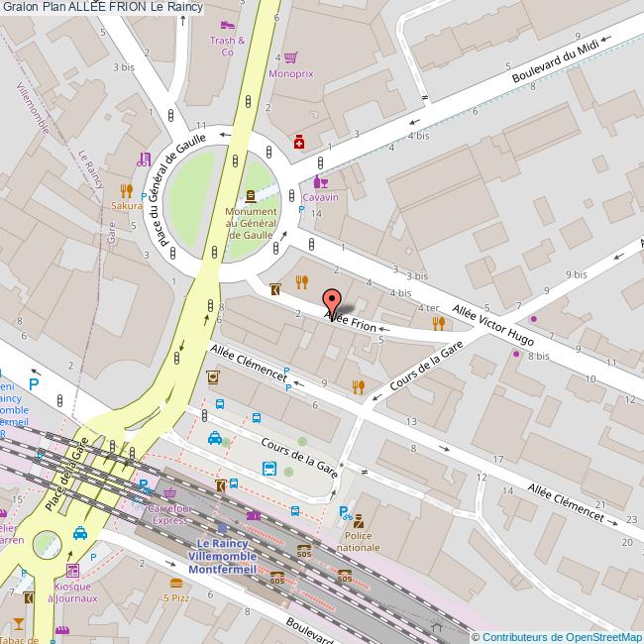Click the red Allée Frion location marker

point(332,301)
